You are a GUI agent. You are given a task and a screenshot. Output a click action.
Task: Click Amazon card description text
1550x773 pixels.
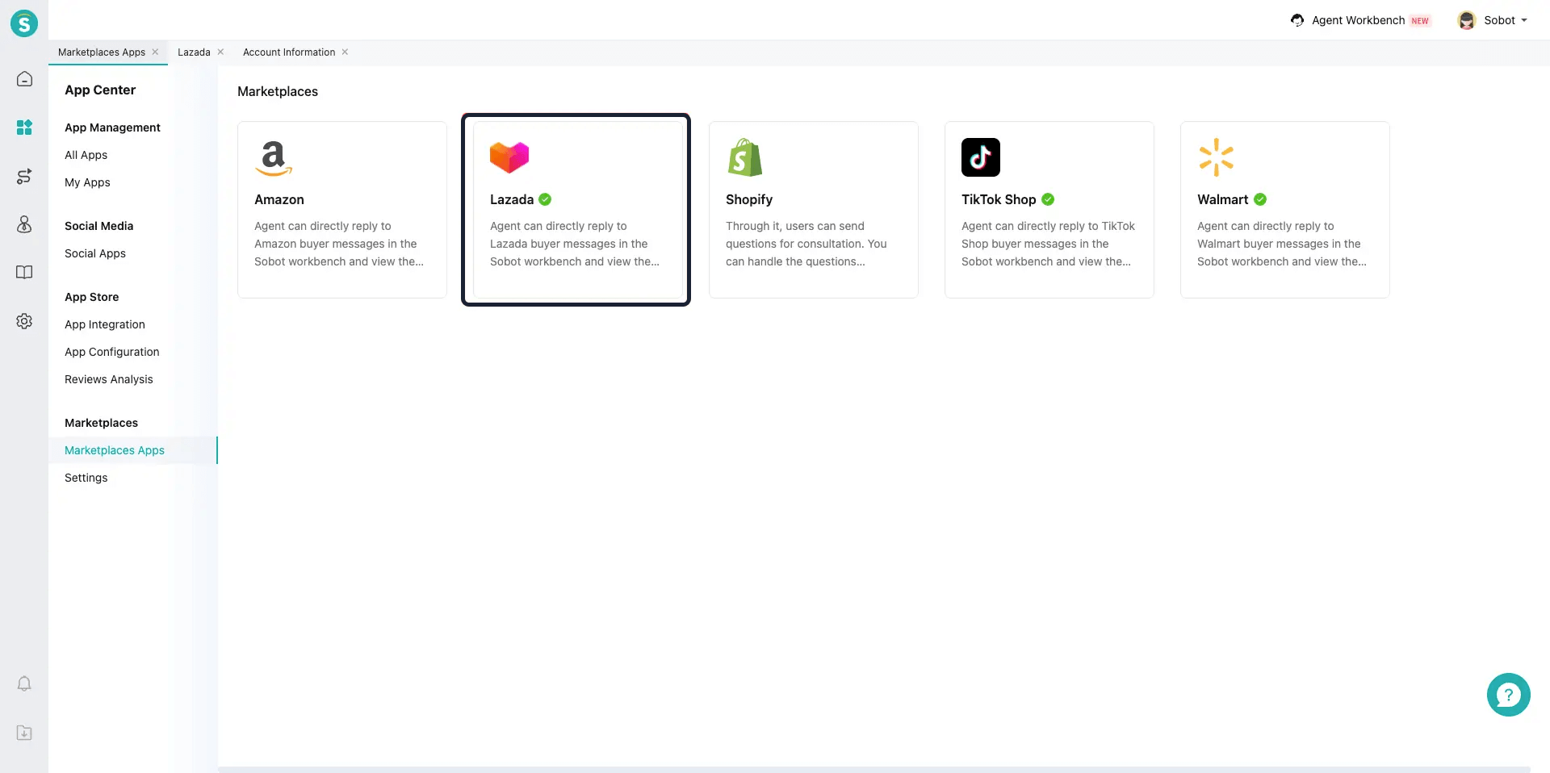(339, 244)
